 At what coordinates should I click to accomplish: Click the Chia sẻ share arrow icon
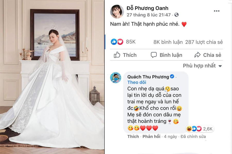tap(197, 55)
